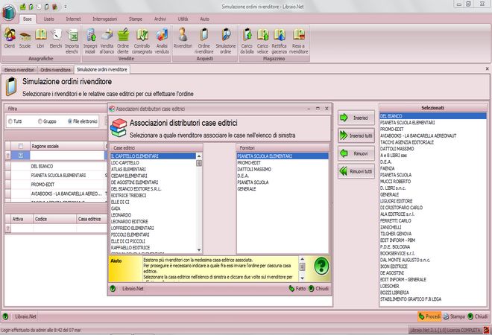Open Analisi venduto chart icon
Image resolution: width=492 pixels, height=335 pixels.
coord(162,41)
